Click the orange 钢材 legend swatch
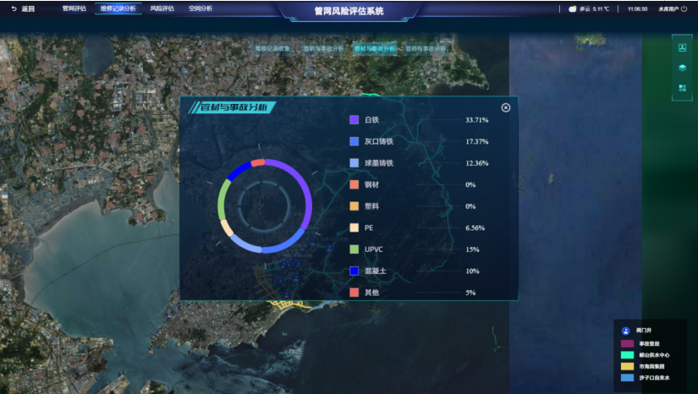 (354, 184)
